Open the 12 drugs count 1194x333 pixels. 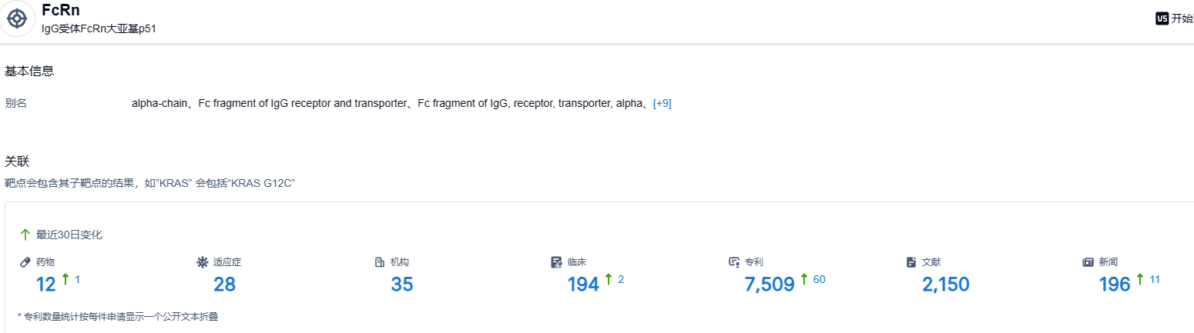coord(46,285)
